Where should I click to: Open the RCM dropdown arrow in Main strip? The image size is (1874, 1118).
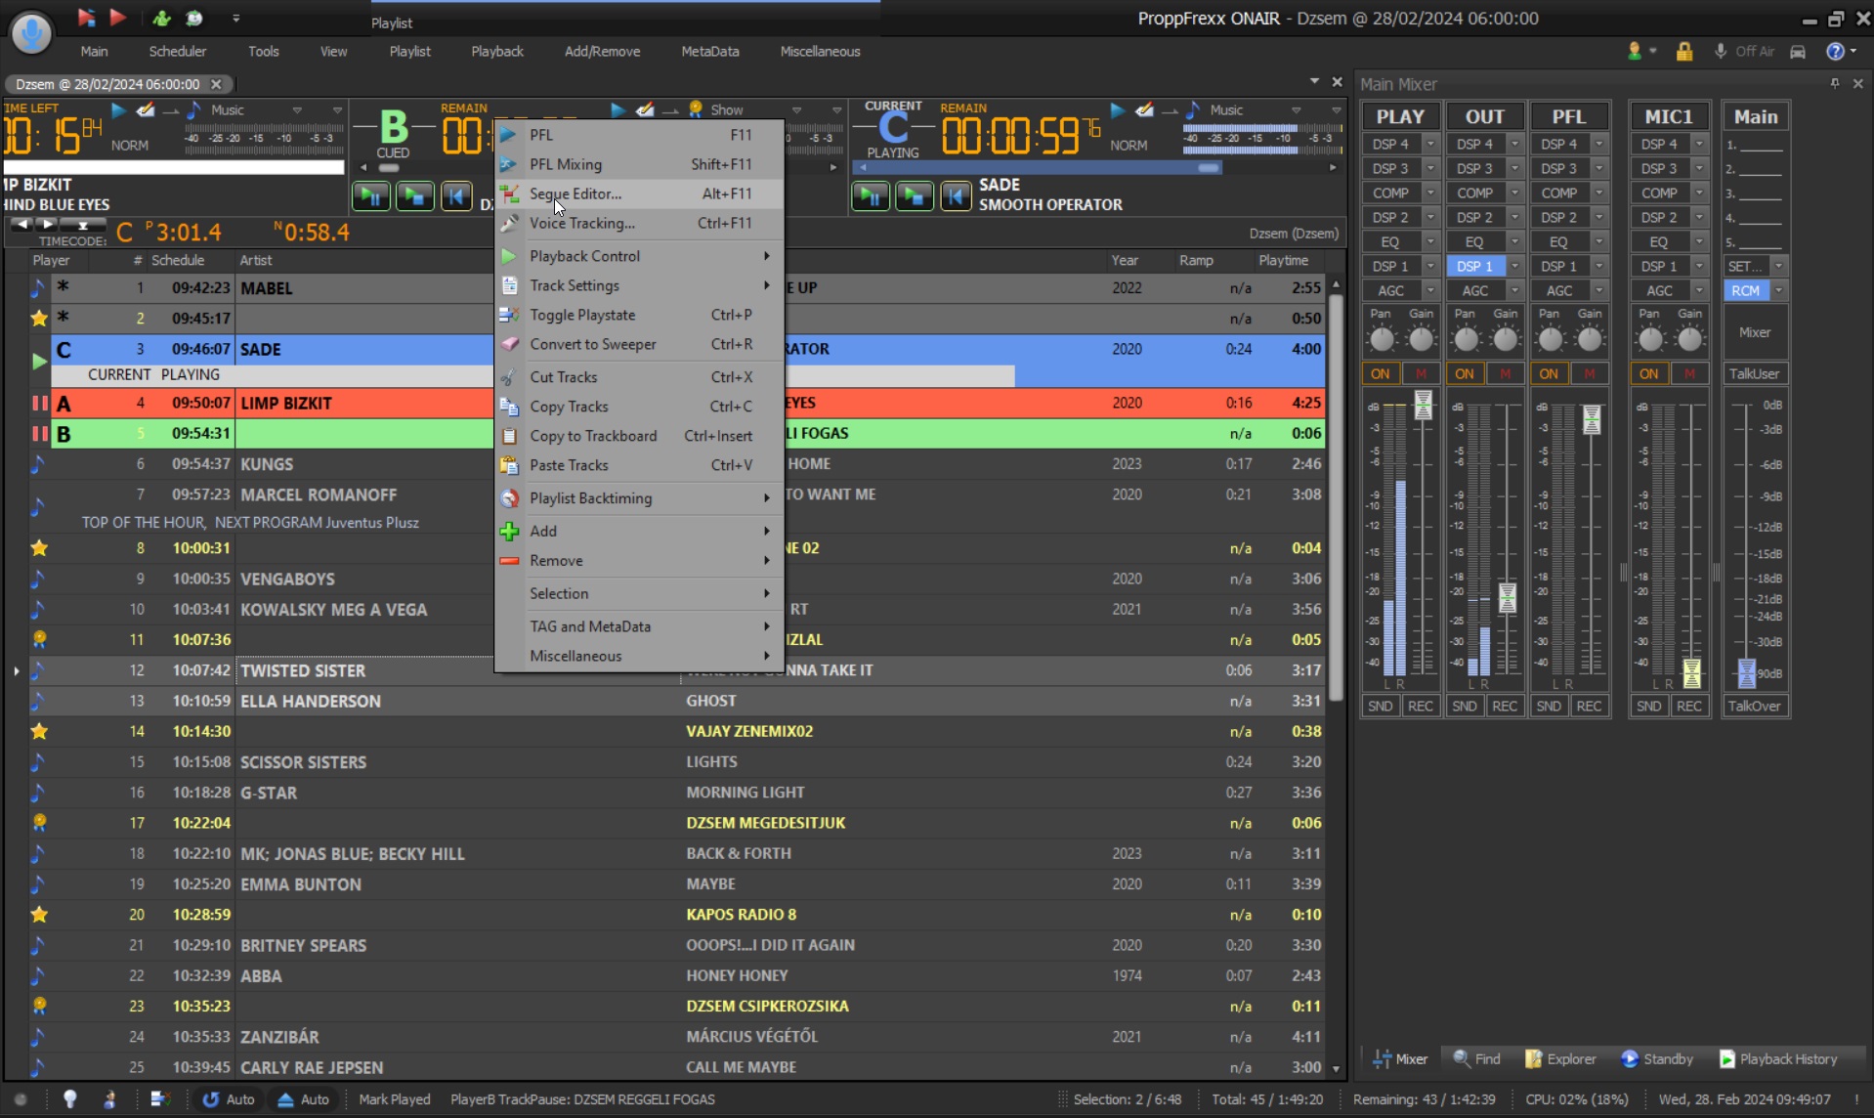coord(1778,290)
